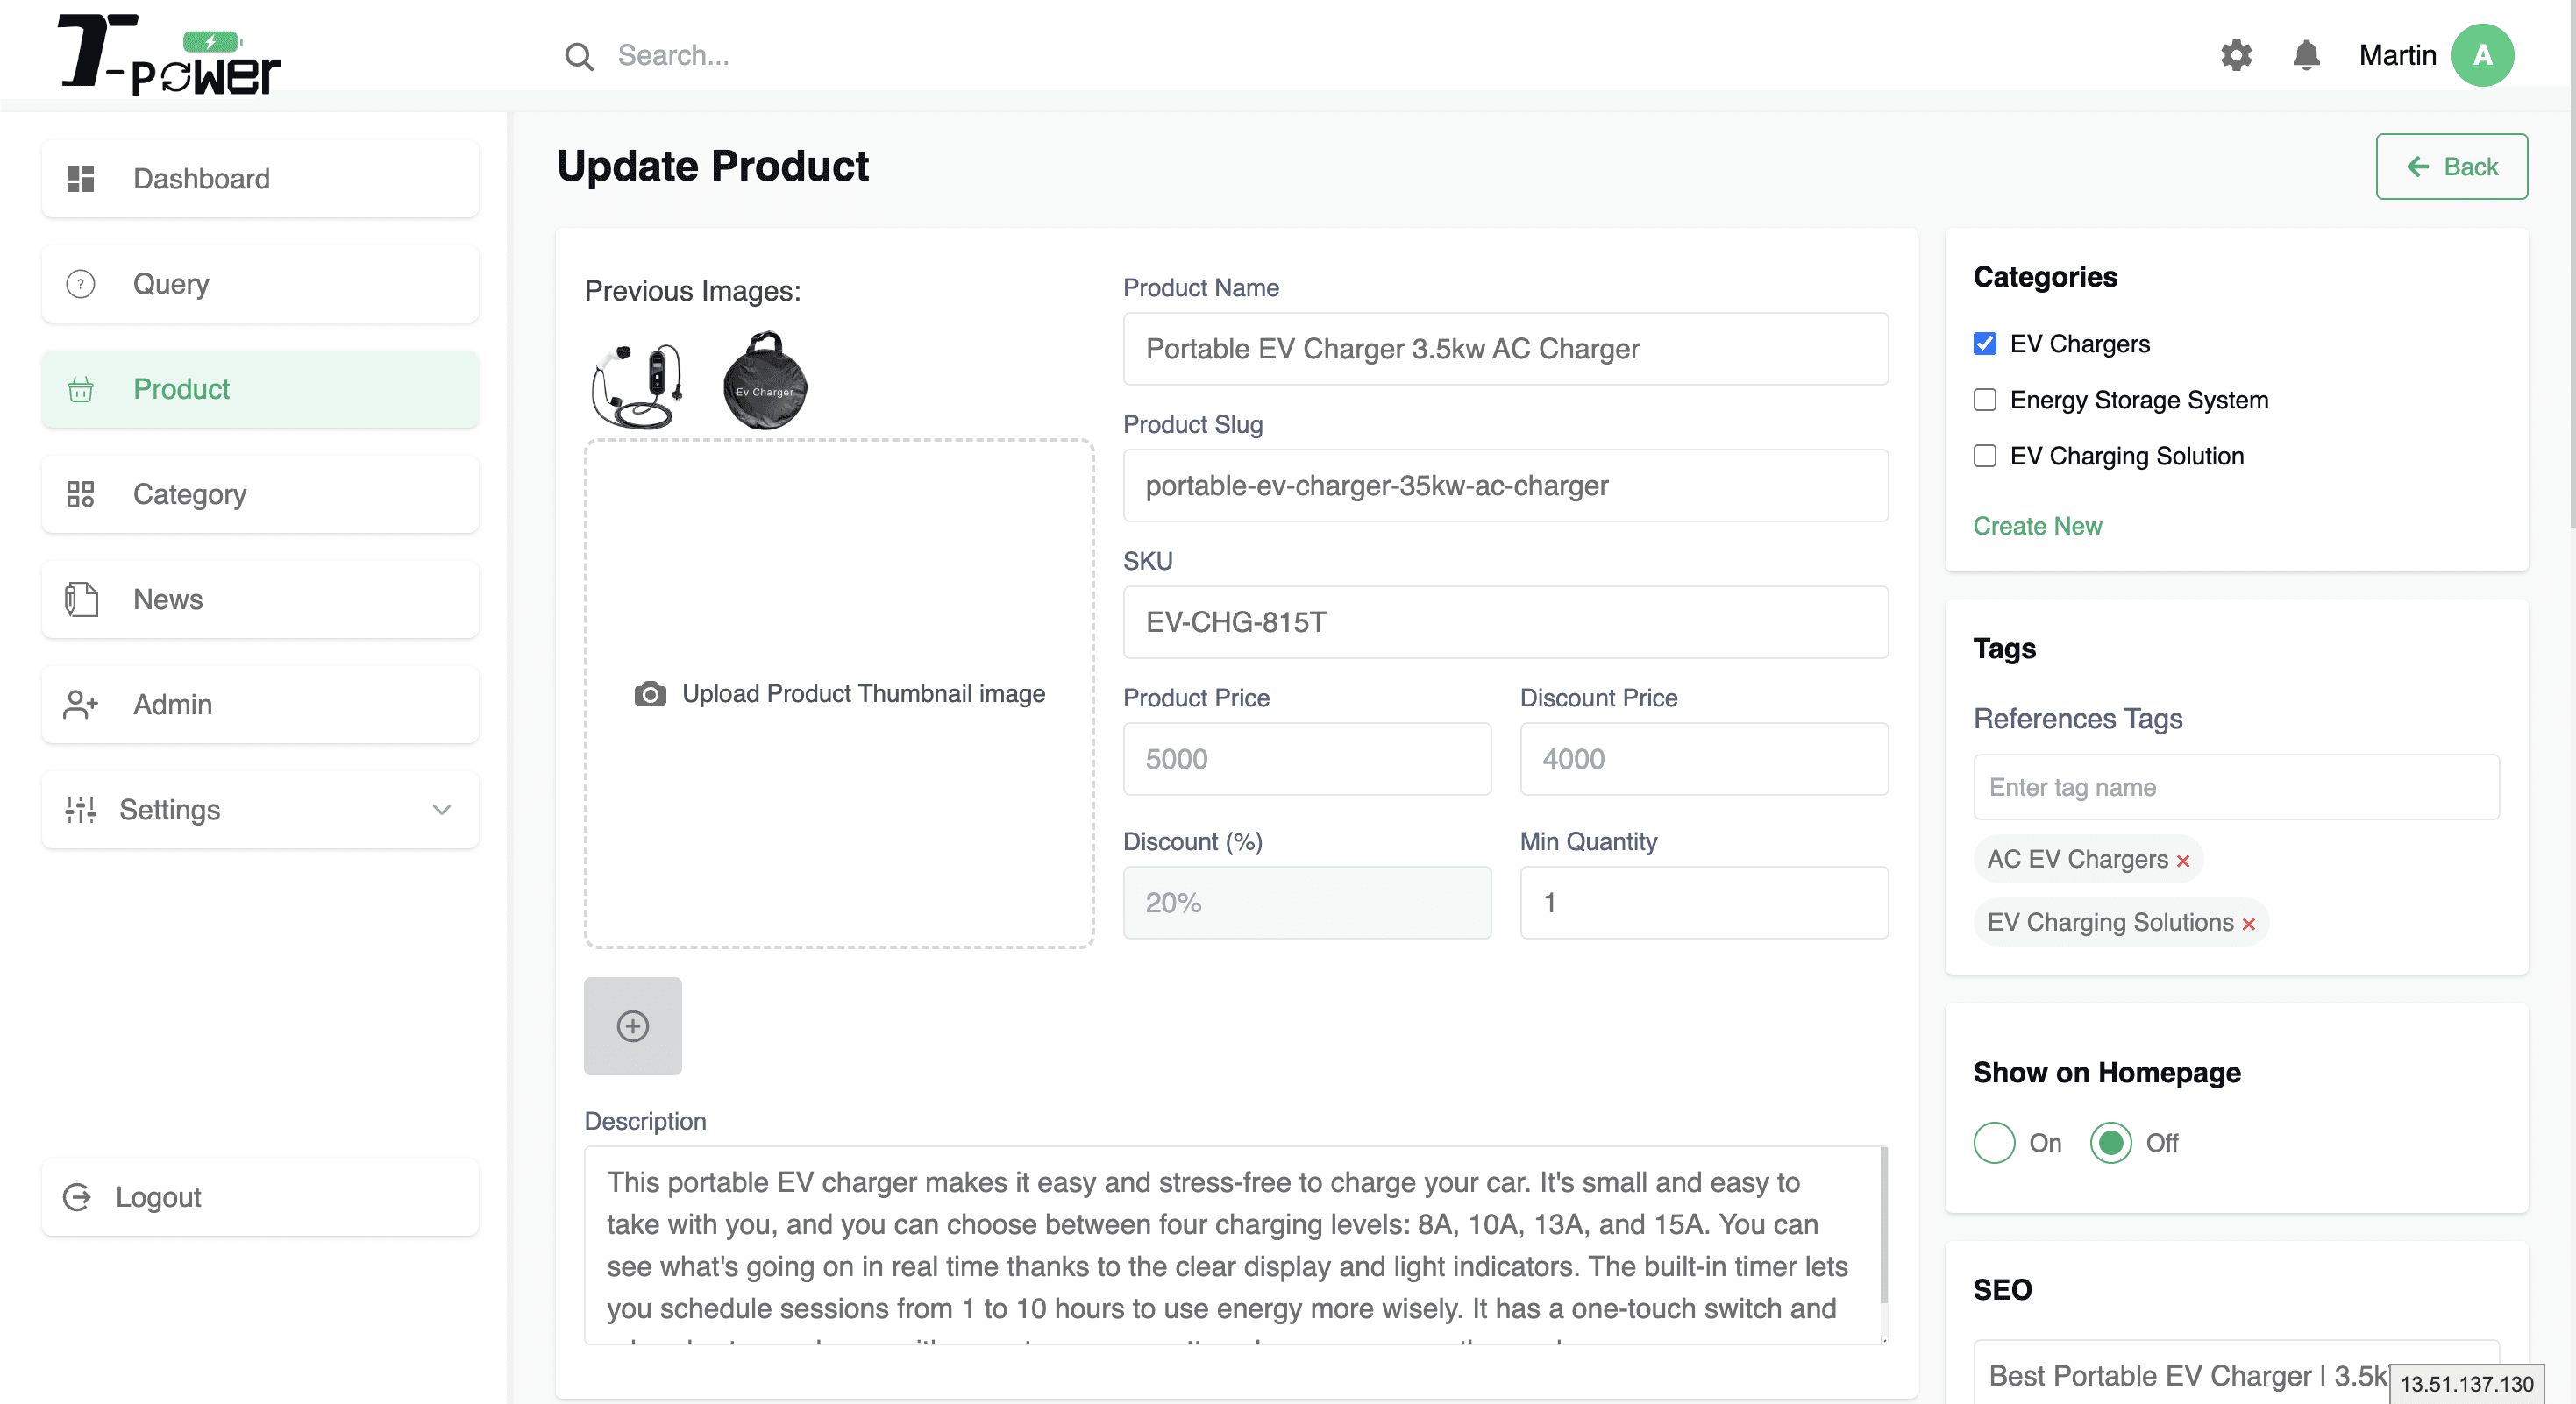
Task: Open notifications bell icon
Action: (2306, 55)
